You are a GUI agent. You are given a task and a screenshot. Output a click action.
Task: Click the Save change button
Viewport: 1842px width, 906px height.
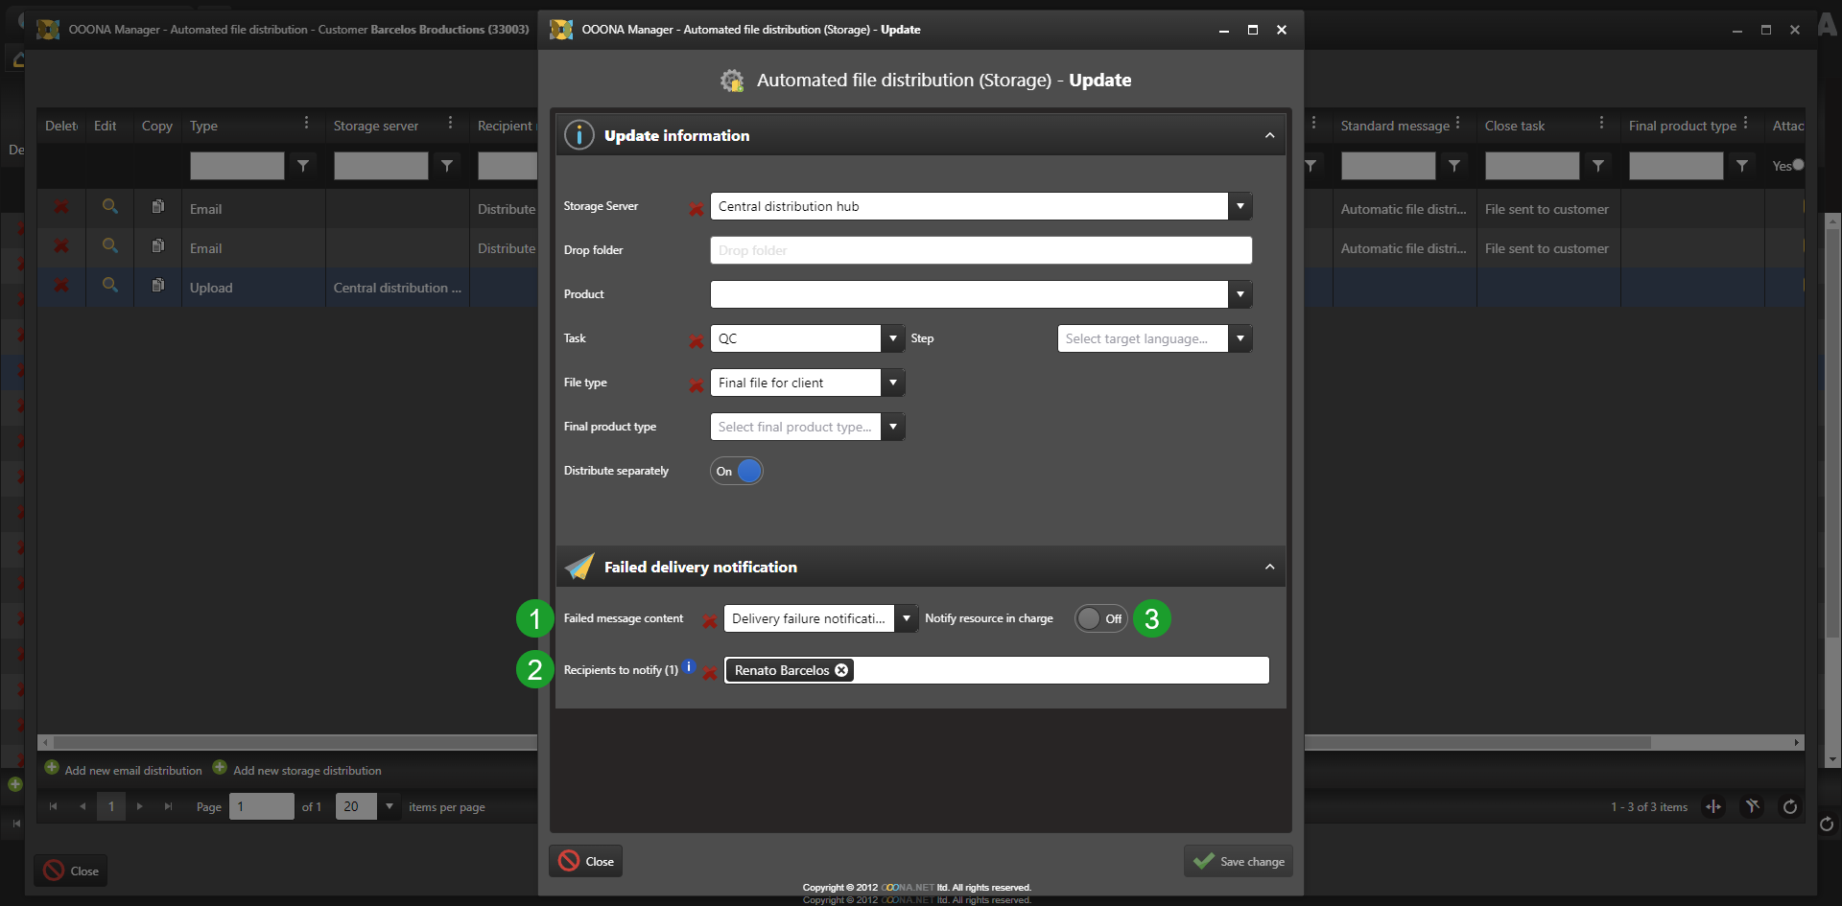click(1239, 861)
